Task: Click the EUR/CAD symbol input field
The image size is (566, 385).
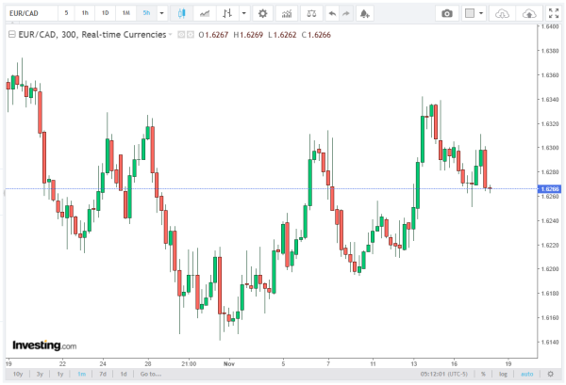Action: pos(26,14)
